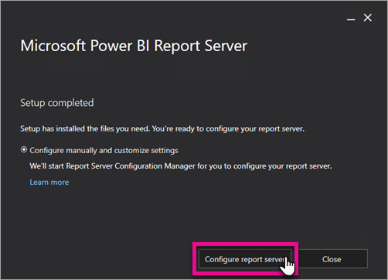Image resolution: width=388 pixels, height=280 pixels.
Task: Click the text 'We'll start Report Server Configuration Manager'
Action: pos(112,166)
